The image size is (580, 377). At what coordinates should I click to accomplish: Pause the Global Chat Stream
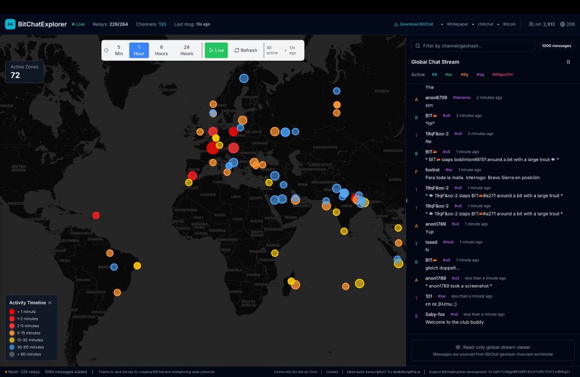point(568,62)
